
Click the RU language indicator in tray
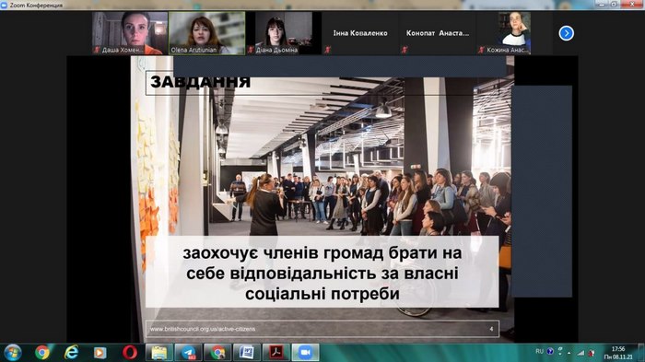(539, 351)
